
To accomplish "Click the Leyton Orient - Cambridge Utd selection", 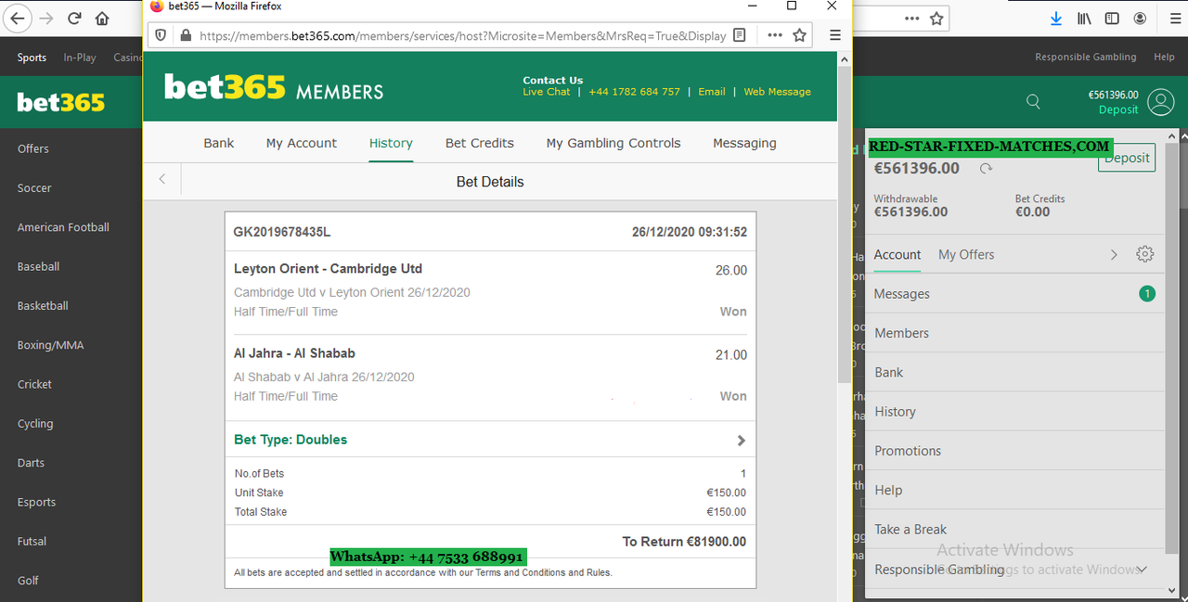I will coord(328,269).
